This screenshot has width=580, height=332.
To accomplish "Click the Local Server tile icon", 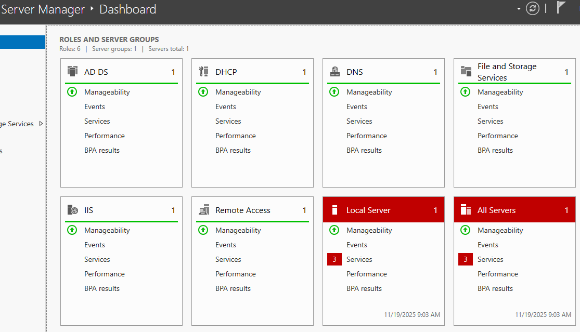I will point(334,210).
